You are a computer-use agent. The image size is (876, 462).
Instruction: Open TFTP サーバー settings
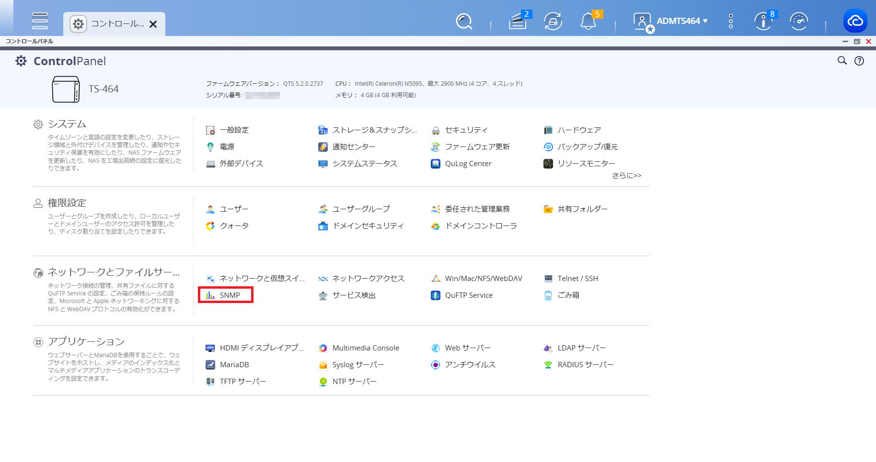236,382
